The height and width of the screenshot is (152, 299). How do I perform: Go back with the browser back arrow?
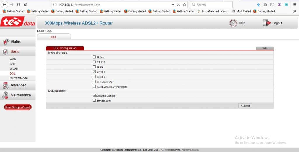click(4, 5)
